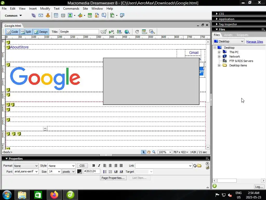
Task: Expand the Desktop items tree node
Action: [x=219, y=65]
